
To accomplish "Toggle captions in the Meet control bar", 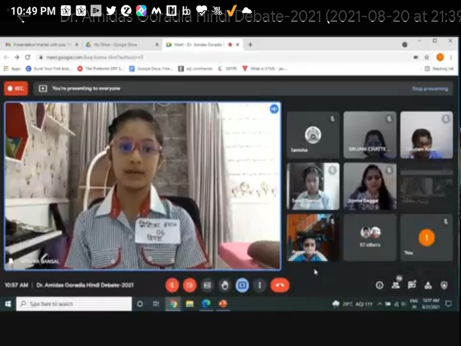I will (x=207, y=285).
